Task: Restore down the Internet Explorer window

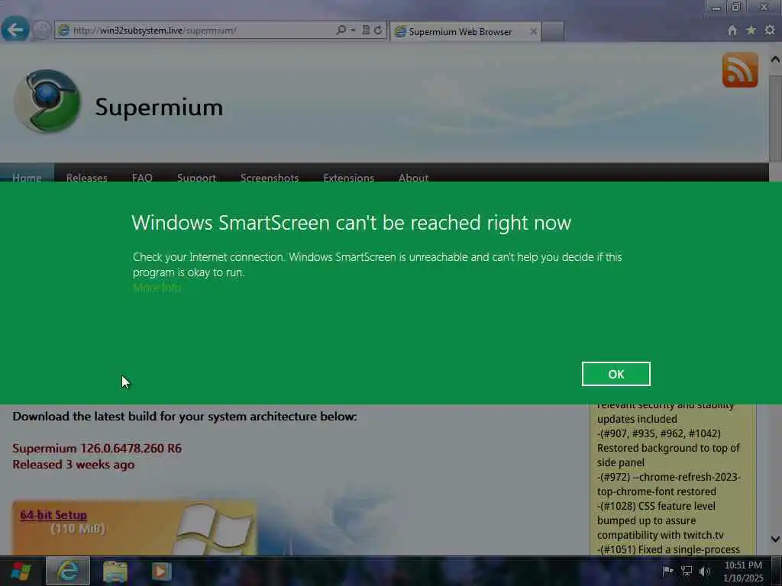Action: click(x=735, y=7)
